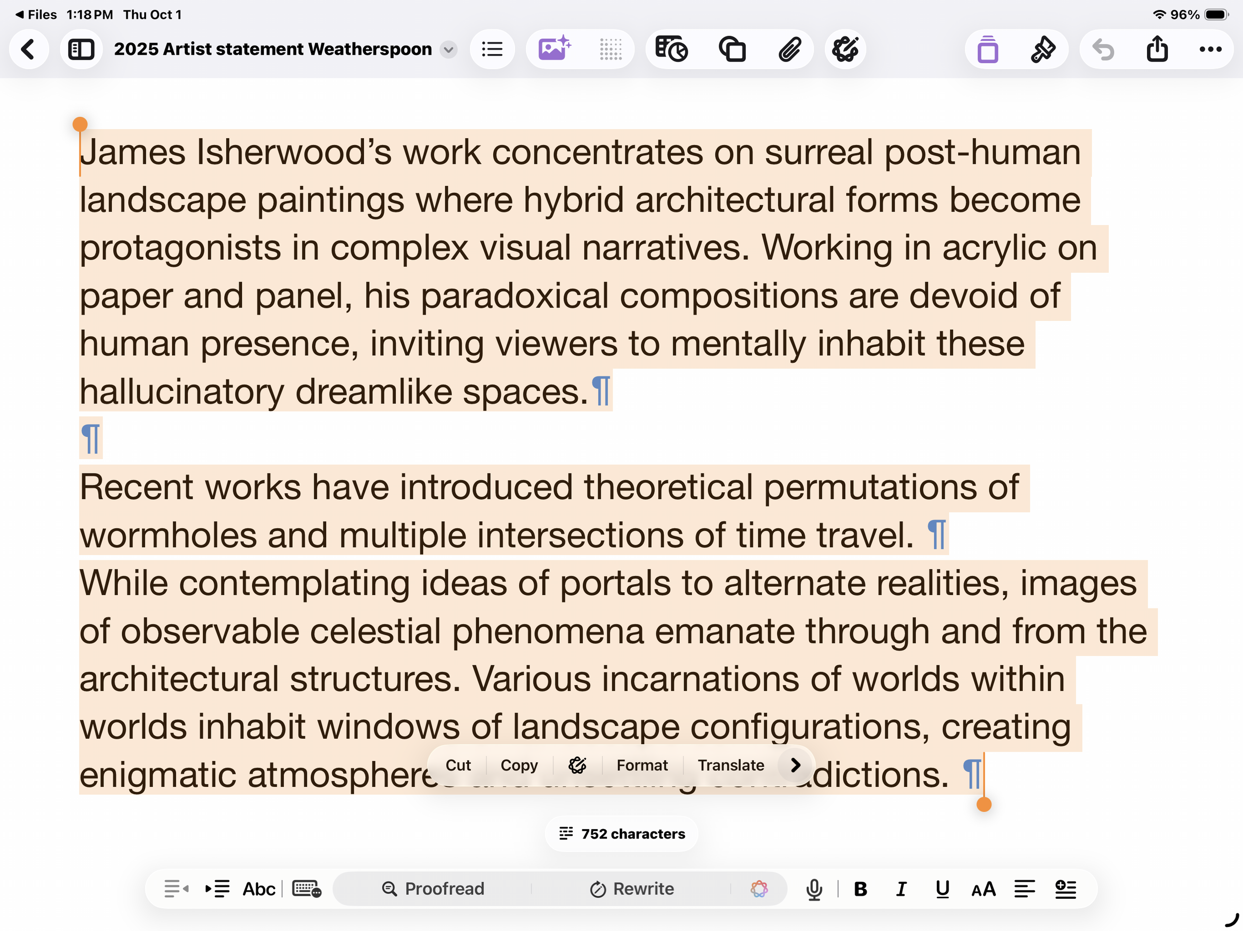Image resolution: width=1243 pixels, height=931 pixels.
Task: Toggle bold formatting
Action: [860, 888]
